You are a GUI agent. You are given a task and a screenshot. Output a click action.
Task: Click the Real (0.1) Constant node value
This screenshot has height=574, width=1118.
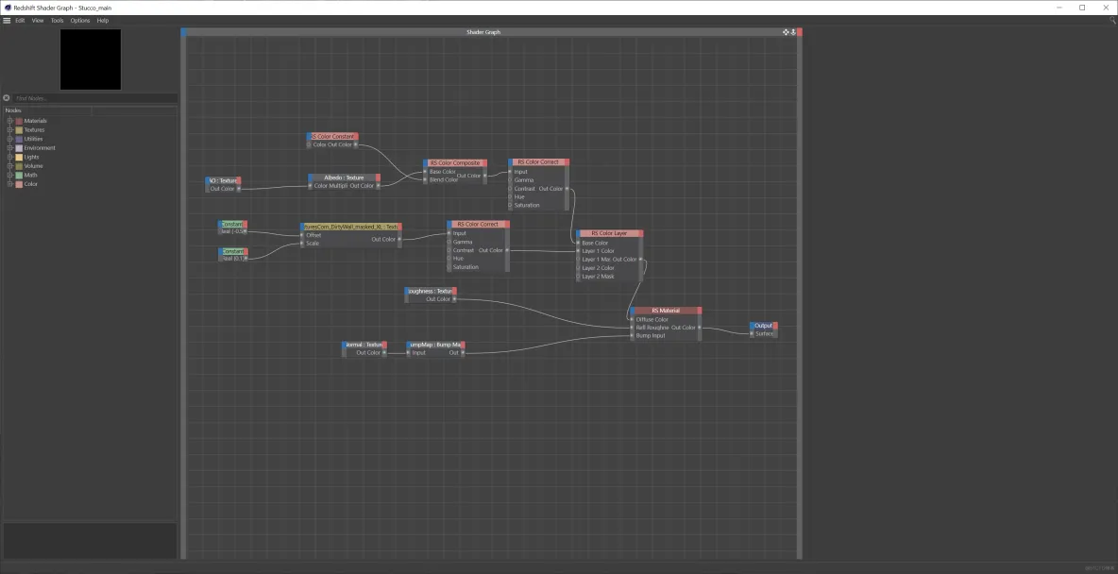tap(232, 258)
